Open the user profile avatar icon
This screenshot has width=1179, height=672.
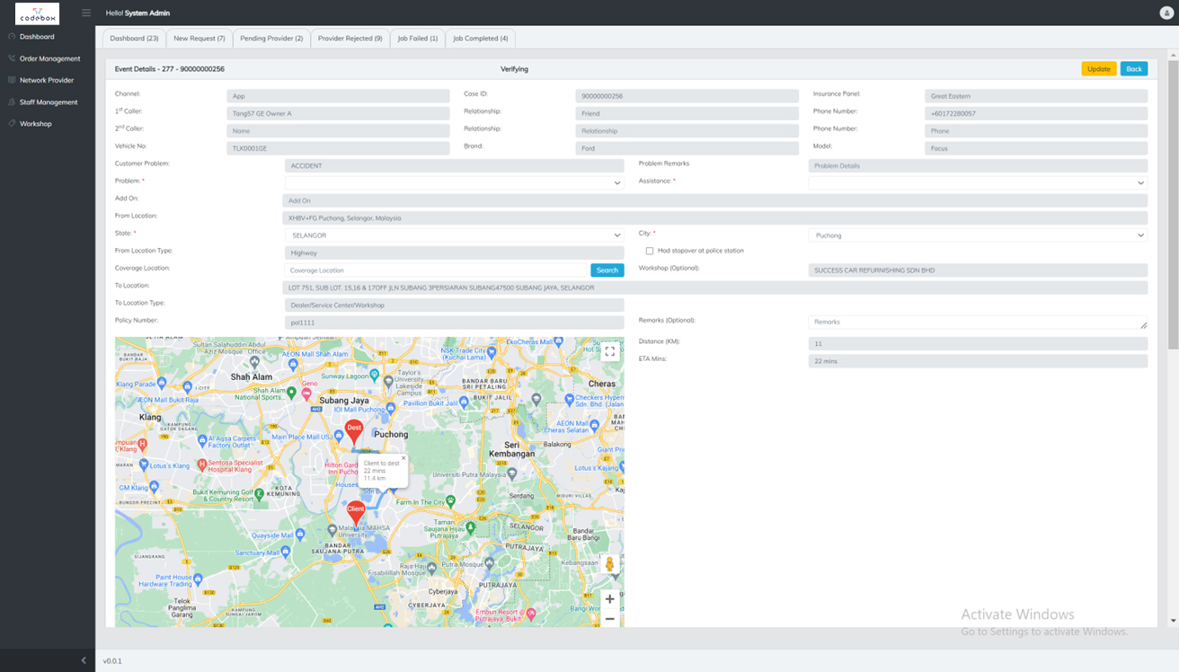(x=1166, y=13)
